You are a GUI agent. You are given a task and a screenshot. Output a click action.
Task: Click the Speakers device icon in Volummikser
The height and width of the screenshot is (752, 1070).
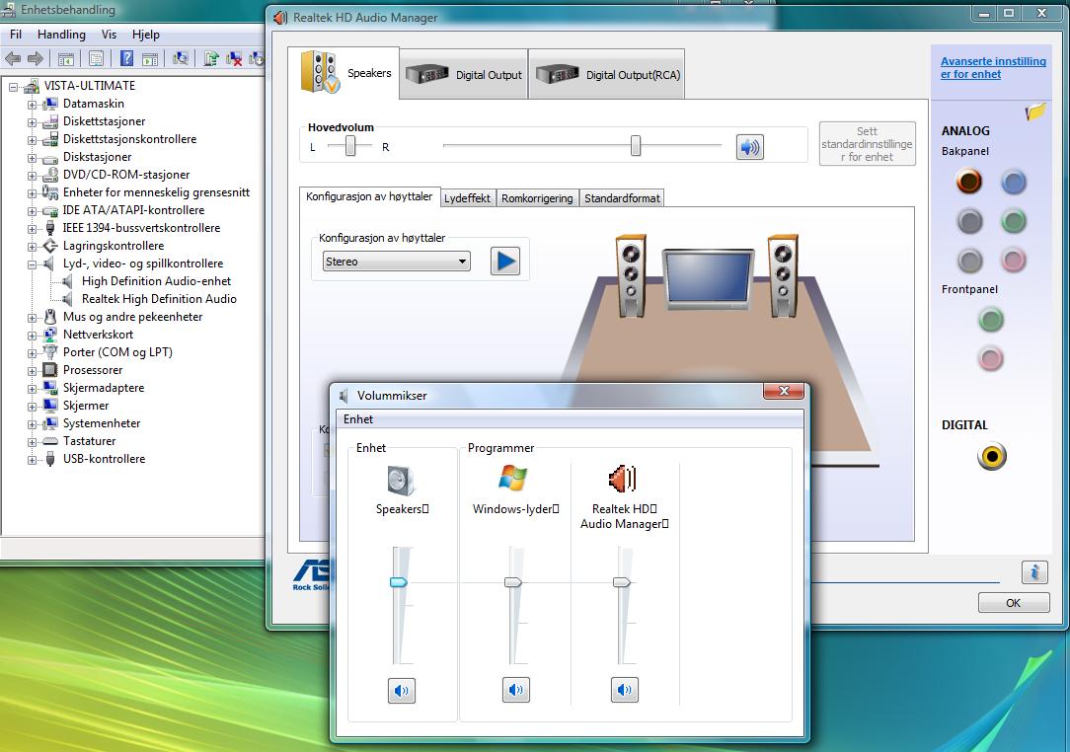coord(401,481)
